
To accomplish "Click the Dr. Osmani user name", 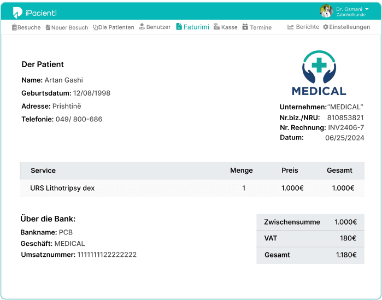I will (x=349, y=9).
